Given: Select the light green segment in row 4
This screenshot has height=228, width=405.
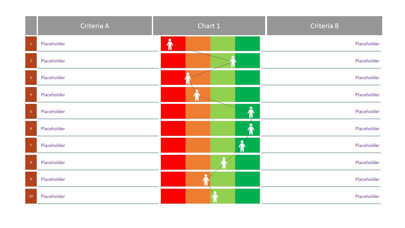Looking at the screenshot, I should pos(223,94).
